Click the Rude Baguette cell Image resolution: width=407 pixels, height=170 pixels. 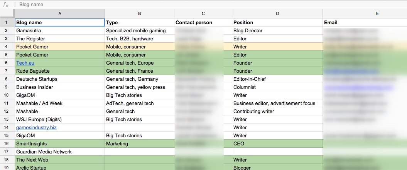coord(60,71)
